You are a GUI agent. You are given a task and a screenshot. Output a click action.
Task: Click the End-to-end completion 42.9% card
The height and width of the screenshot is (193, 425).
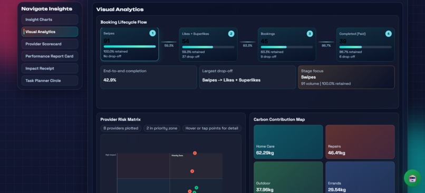click(149, 78)
